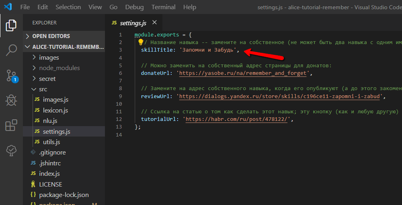The image size is (402, 205).
Task: Expand the images folder
Action: (49, 58)
